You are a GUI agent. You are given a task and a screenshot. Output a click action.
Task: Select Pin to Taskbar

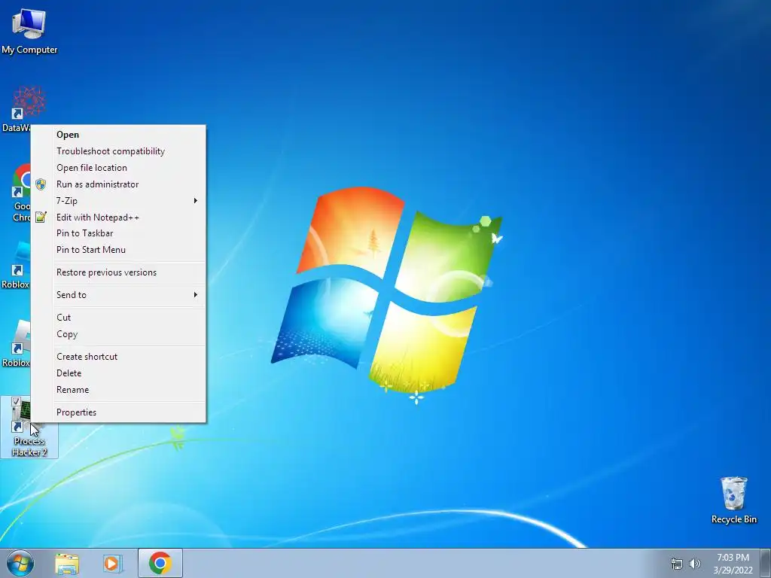click(118, 233)
